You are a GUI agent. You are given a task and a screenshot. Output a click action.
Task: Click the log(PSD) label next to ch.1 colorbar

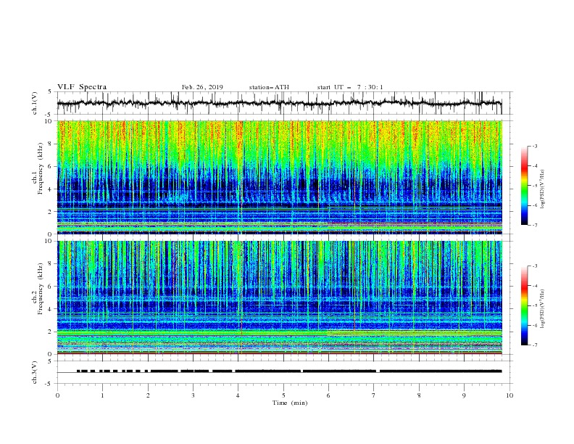pos(543,189)
